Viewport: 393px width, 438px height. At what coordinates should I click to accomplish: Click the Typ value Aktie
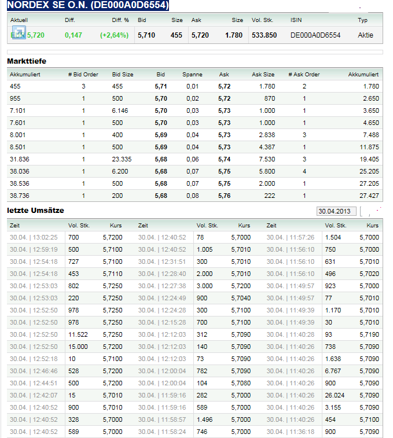pyautogui.click(x=365, y=35)
